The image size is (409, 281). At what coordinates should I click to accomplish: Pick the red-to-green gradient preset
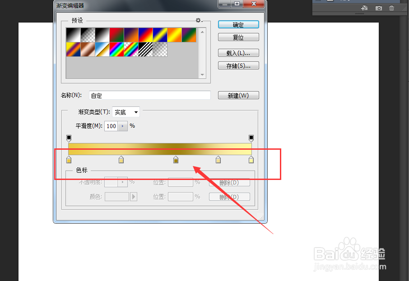[116, 35]
